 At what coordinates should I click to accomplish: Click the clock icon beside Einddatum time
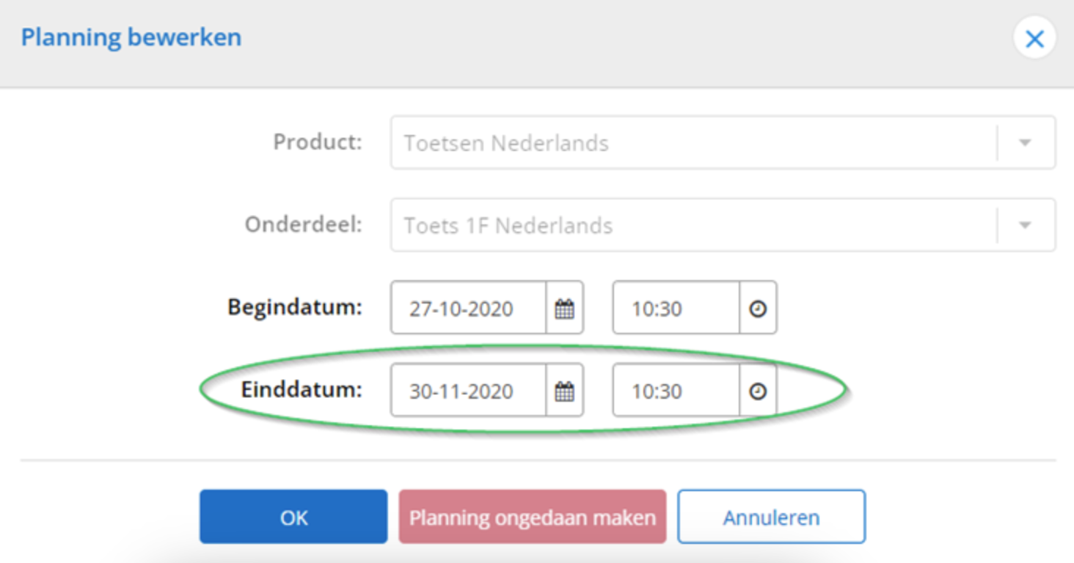click(x=758, y=391)
